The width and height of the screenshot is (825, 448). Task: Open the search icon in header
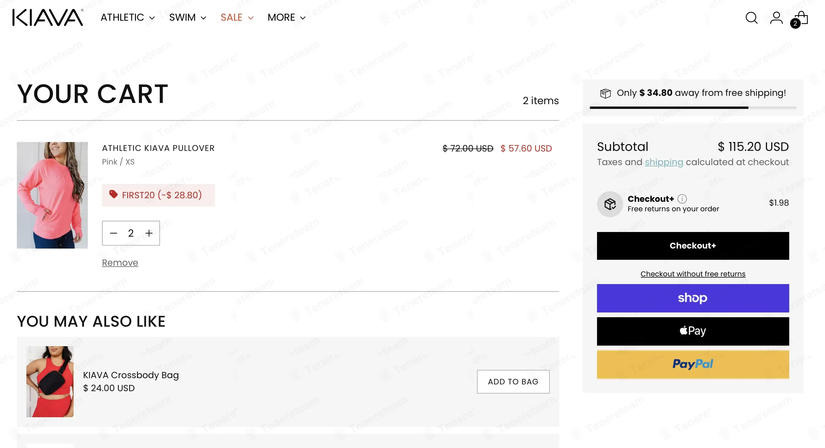751,18
